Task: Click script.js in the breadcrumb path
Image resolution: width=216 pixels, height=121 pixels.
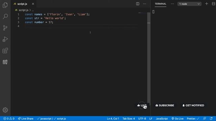Action: (x=24, y=10)
